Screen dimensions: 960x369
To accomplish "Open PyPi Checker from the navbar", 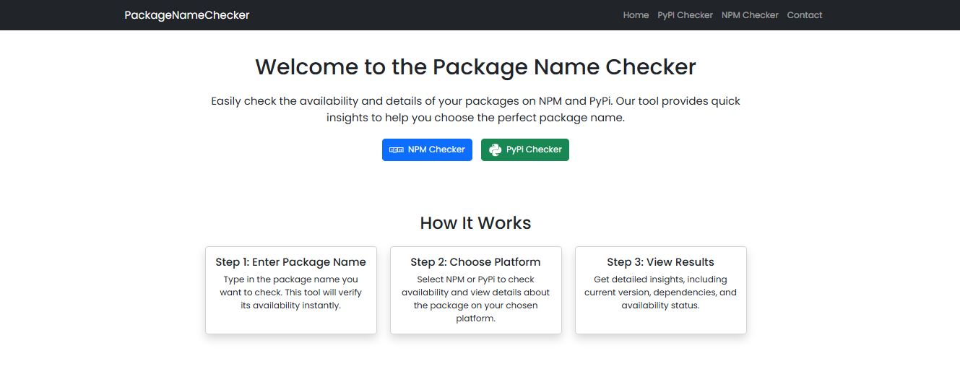I will pos(685,15).
